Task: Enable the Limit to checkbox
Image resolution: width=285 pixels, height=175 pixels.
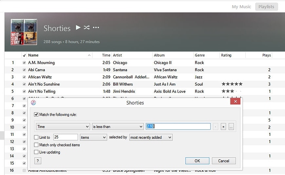Action: 36,137
